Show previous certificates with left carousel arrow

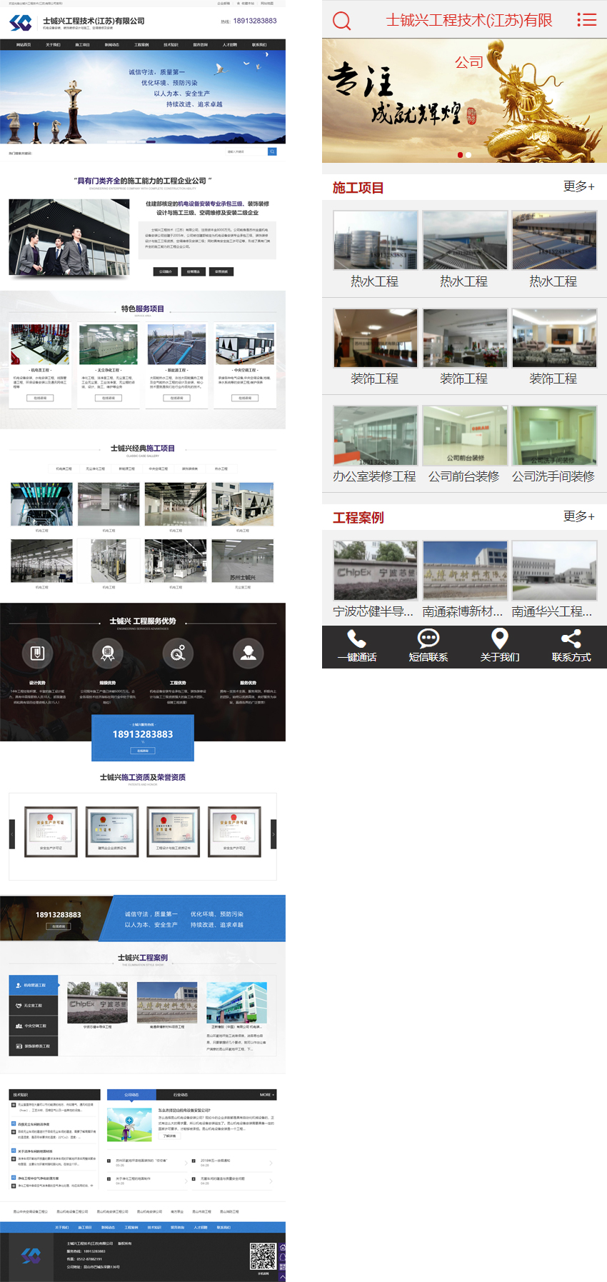tap(11, 834)
